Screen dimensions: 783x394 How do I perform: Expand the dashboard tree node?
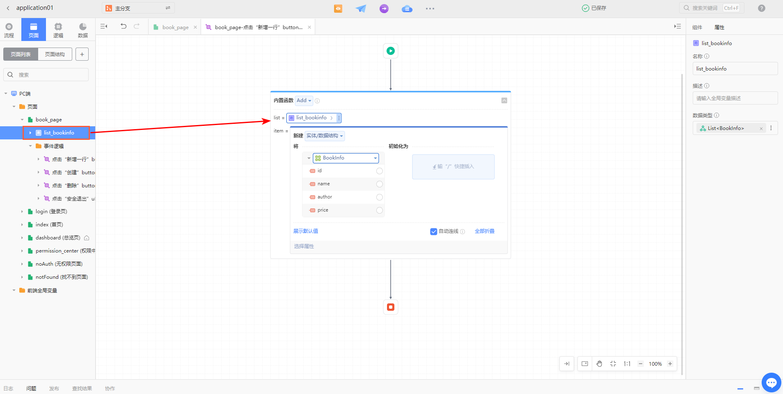[x=22, y=238]
